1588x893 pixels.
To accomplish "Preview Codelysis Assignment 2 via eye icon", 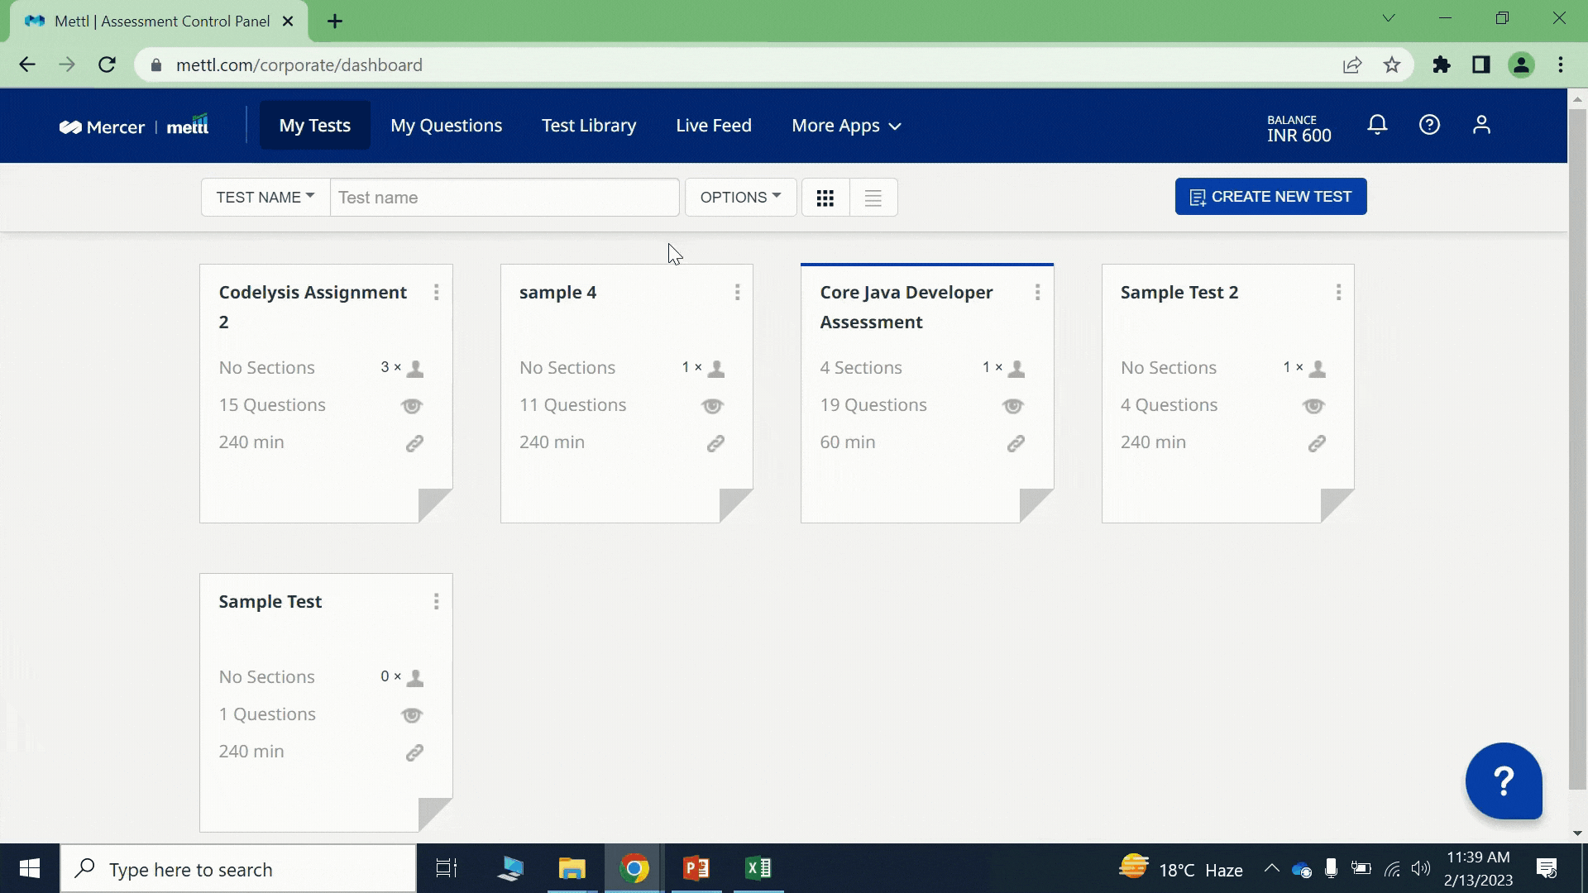I will (x=412, y=406).
